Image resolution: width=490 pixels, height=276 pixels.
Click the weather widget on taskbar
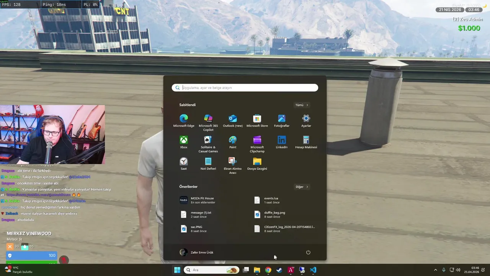(x=18, y=270)
